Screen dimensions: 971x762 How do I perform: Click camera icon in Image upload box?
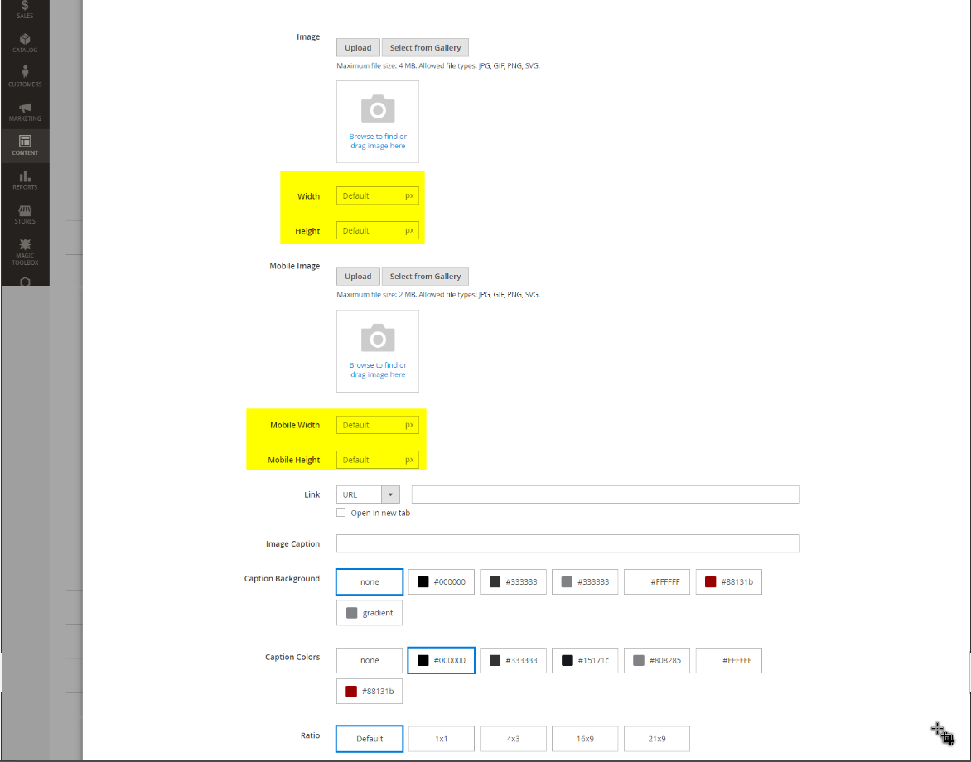click(x=378, y=109)
